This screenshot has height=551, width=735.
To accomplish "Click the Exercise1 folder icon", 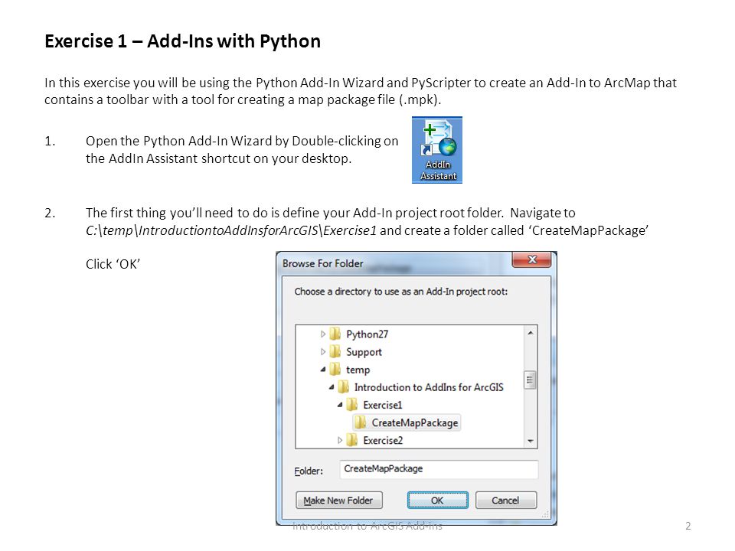I will tap(351, 405).
